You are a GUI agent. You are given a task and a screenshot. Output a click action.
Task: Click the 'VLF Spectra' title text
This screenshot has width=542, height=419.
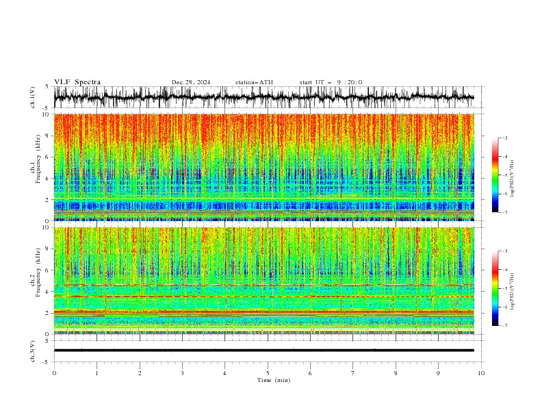click(x=77, y=82)
